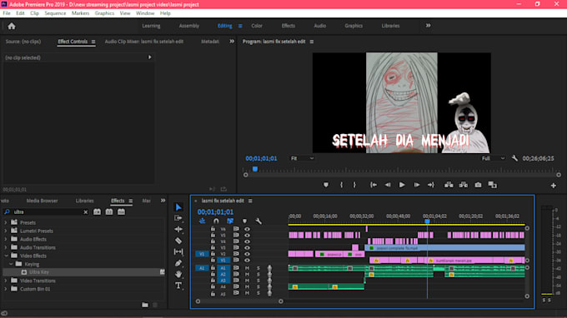This screenshot has width=567, height=318.
Task: Expand the Audio Effects folder
Action: tap(6, 239)
